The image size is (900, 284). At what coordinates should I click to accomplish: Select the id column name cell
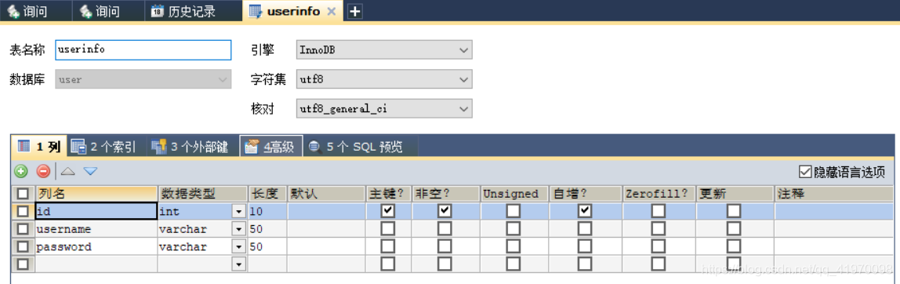coord(96,212)
